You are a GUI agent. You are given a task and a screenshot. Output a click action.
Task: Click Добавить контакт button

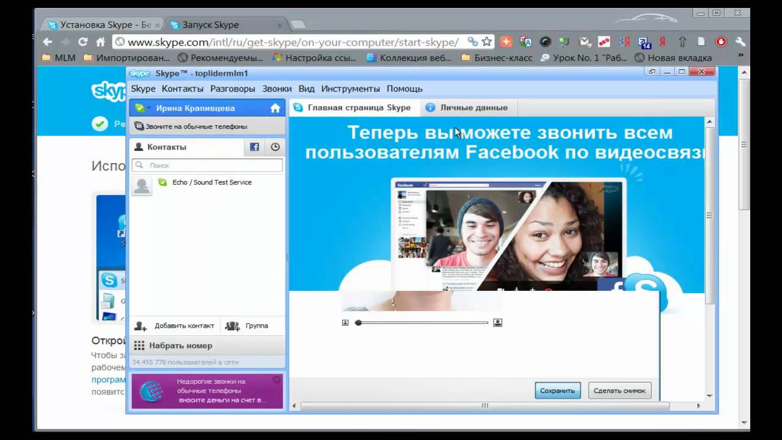[x=175, y=326]
